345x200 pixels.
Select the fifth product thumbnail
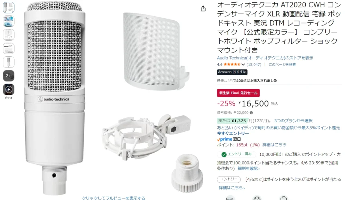(x=9, y=62)
